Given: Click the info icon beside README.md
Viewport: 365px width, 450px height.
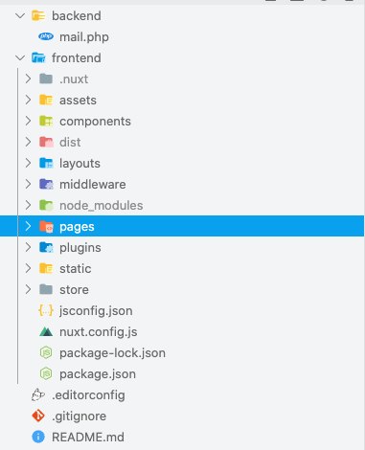Looking at the screenshot, I should coord(38,437).
